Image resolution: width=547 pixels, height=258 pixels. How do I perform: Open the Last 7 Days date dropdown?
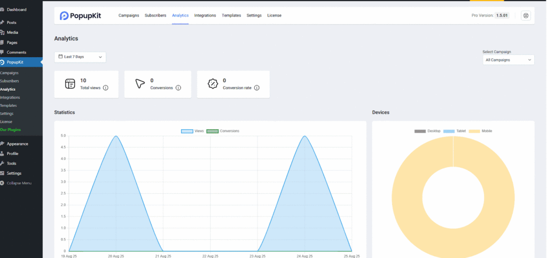coord(80,57)
